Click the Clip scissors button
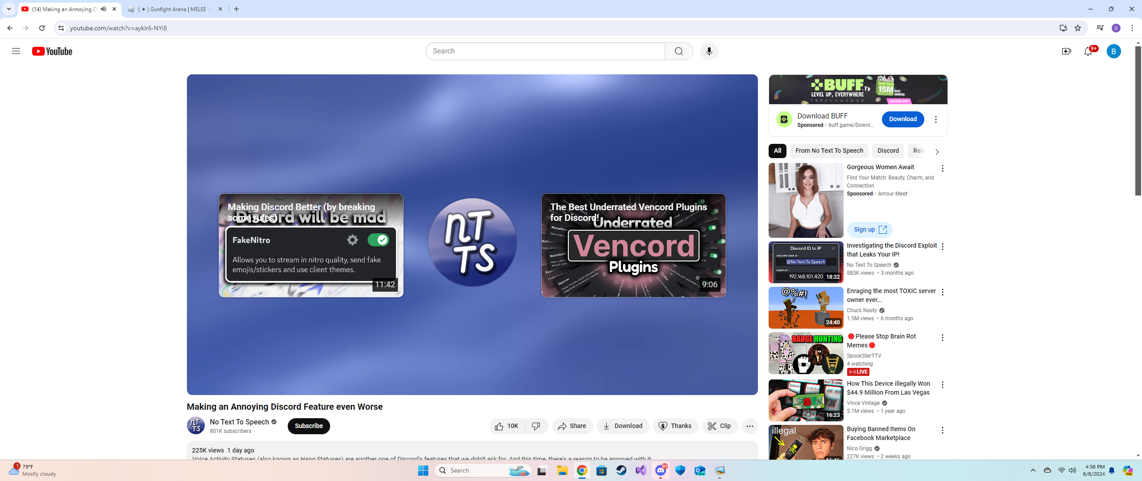1142x481 pixels. [720, 426]
